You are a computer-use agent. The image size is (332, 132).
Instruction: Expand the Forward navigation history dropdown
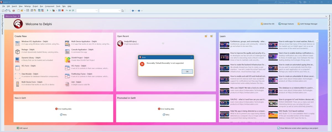[x=142, y=11]
